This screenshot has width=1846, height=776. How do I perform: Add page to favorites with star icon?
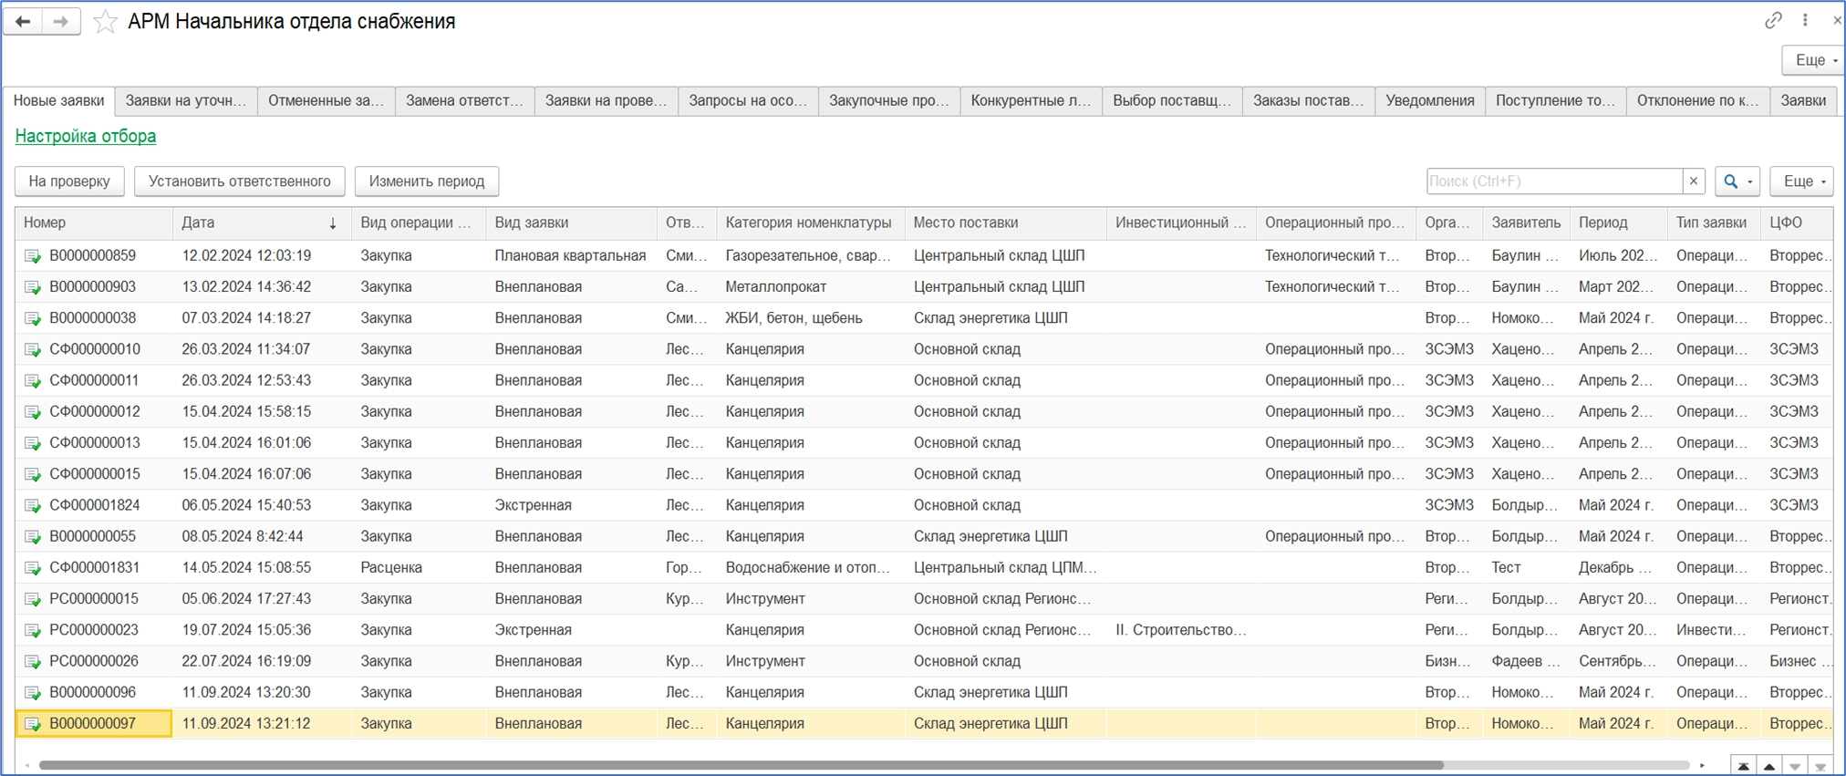(x=106, y=21)
